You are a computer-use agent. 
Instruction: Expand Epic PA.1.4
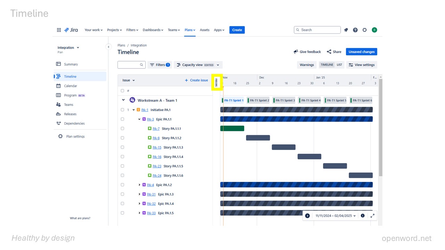click(x=139, y=203)
